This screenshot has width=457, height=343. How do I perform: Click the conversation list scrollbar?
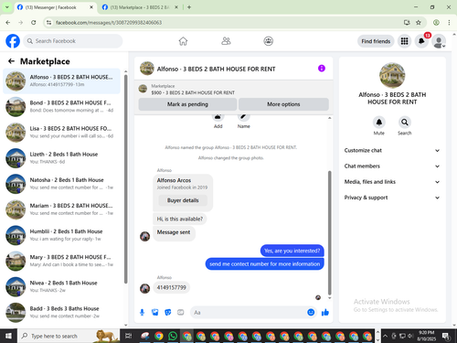coord(125,179)
